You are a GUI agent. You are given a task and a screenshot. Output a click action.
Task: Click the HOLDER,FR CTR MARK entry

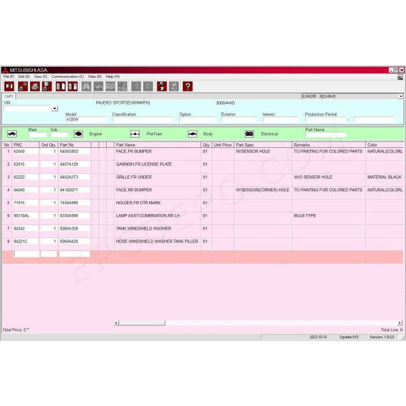[x=138, y=203]
